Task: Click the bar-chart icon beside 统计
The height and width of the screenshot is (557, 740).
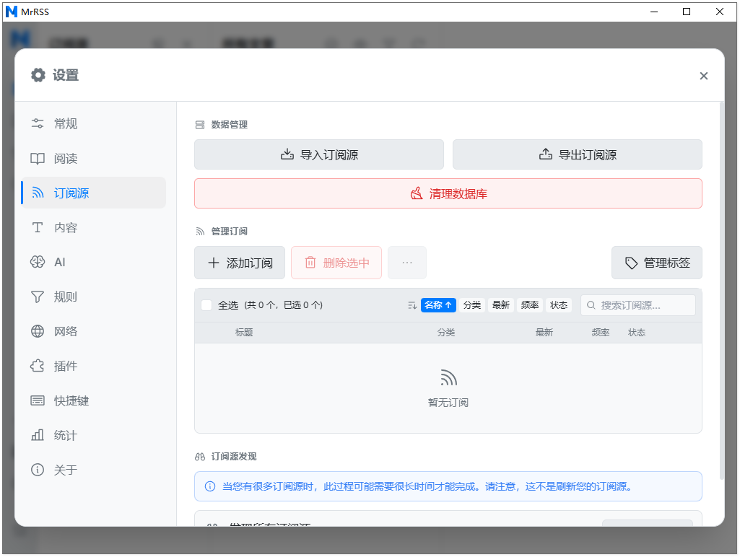Action: pyautogui.click(x=38, y=435)
